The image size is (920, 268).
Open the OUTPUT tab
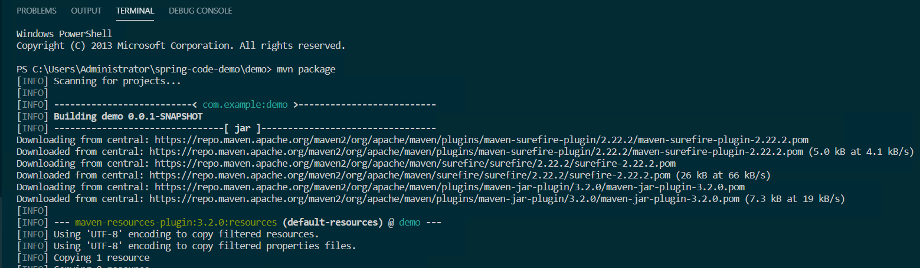click(86, 11)
